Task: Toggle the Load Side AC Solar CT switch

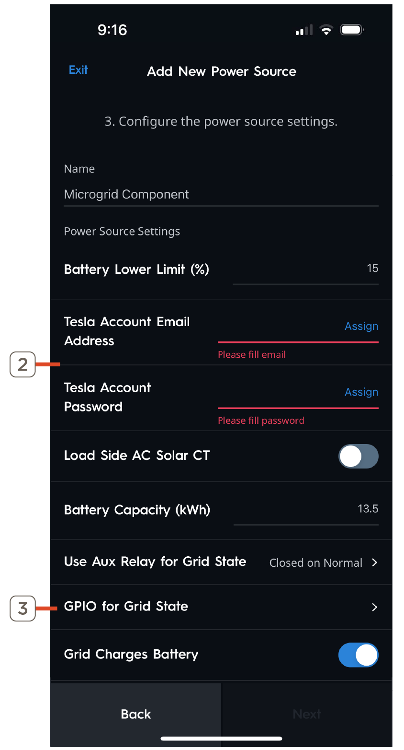Action: (x=358, y=456)
